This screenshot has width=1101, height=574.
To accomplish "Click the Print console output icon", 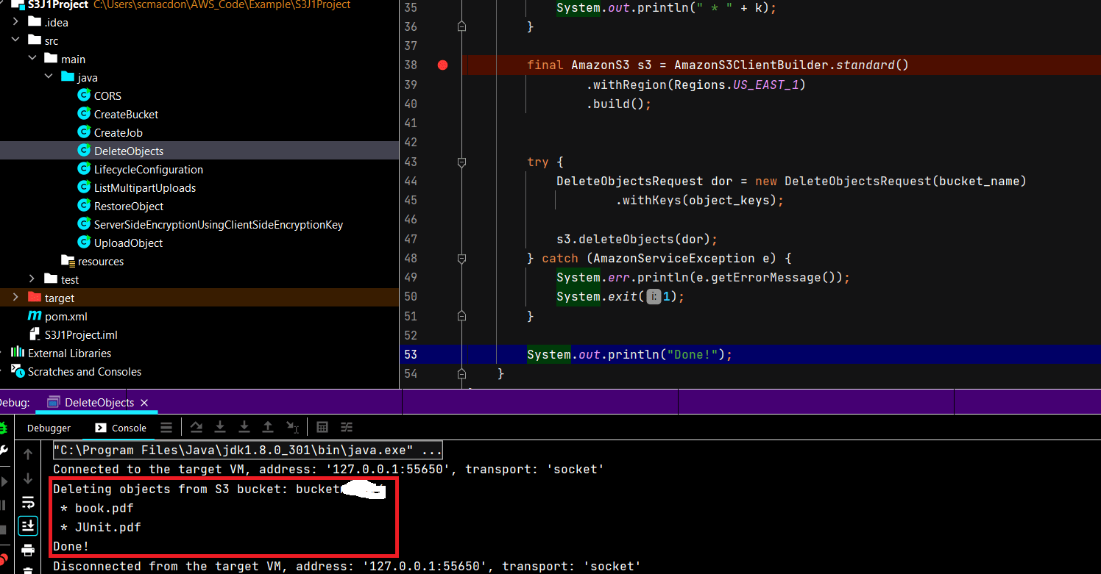I will coord(28,550).
